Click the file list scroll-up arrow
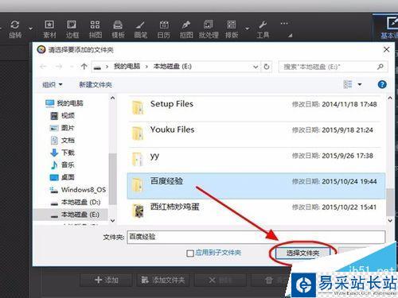 tap(390, 98)
